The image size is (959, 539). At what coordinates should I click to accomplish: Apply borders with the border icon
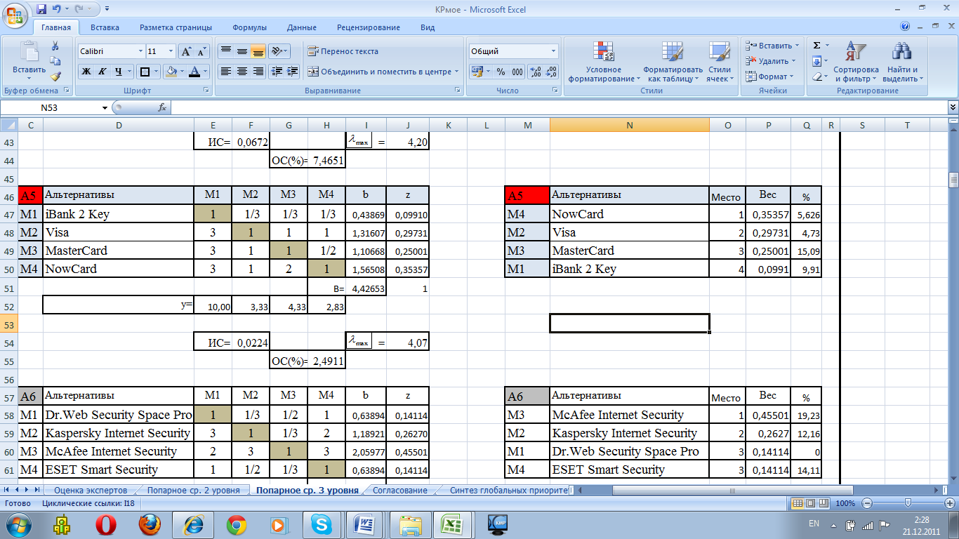144,72
